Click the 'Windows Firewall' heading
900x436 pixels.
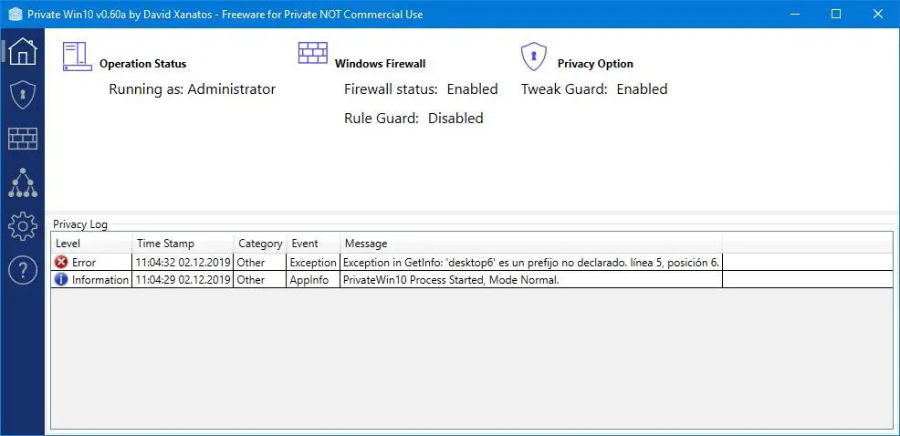(x=381, y=64)
